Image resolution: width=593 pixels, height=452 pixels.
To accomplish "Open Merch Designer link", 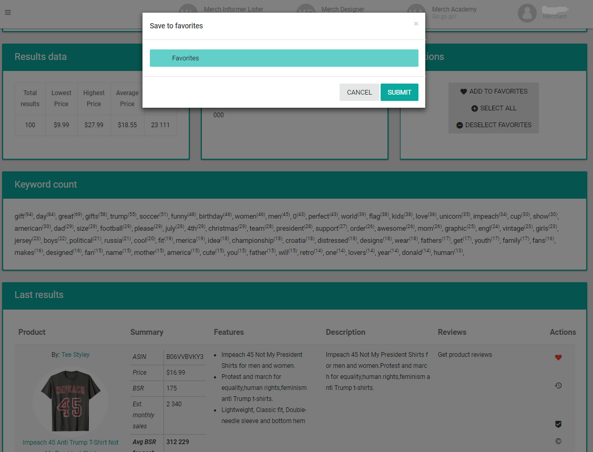I will [x=343, y=9].
